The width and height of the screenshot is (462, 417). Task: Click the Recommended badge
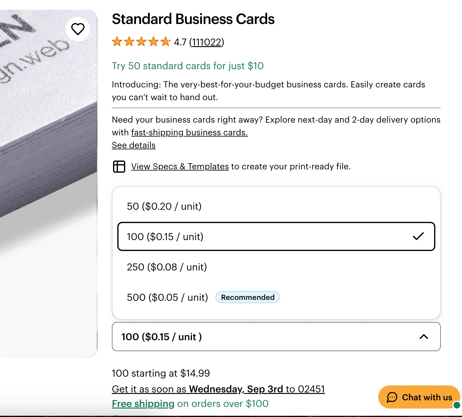[248, 297]
